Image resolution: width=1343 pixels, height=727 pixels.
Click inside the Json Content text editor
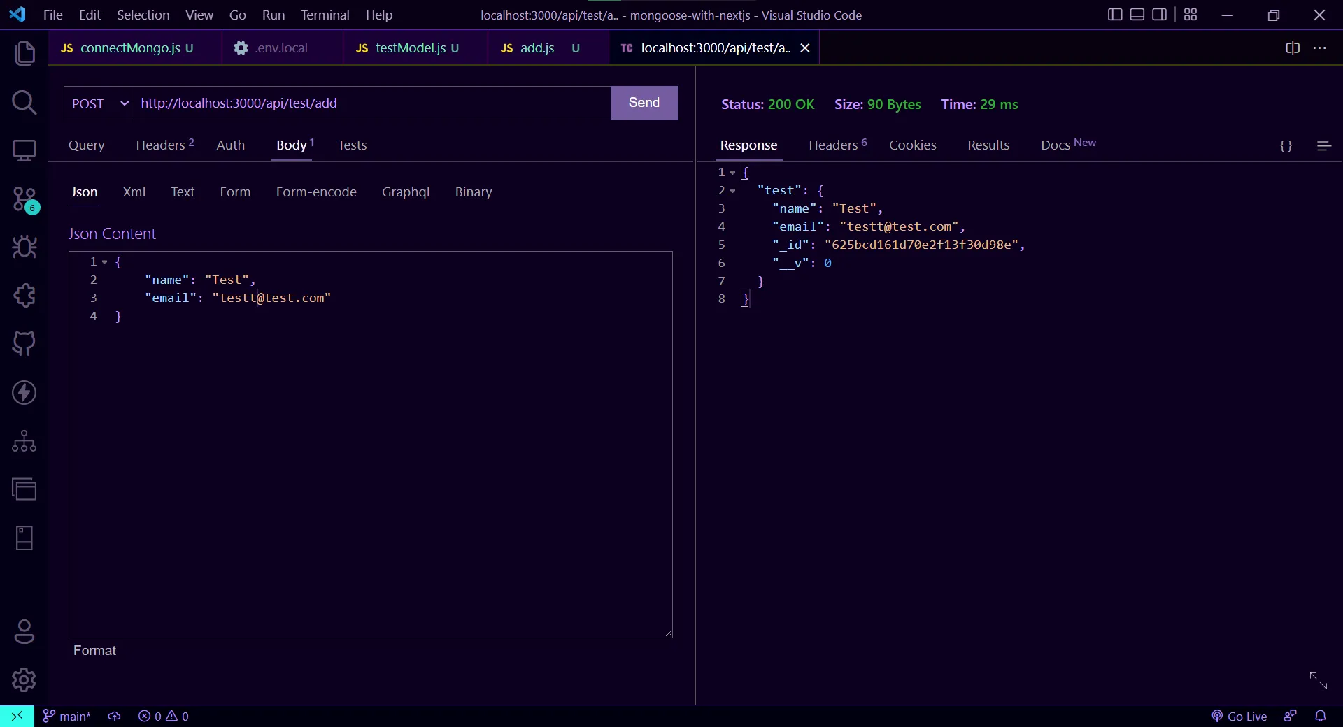[x=371, y=444]
